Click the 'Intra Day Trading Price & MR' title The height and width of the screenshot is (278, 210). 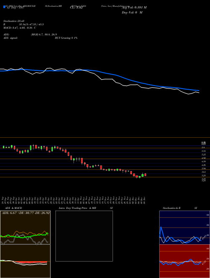click(x=77, y=208)
